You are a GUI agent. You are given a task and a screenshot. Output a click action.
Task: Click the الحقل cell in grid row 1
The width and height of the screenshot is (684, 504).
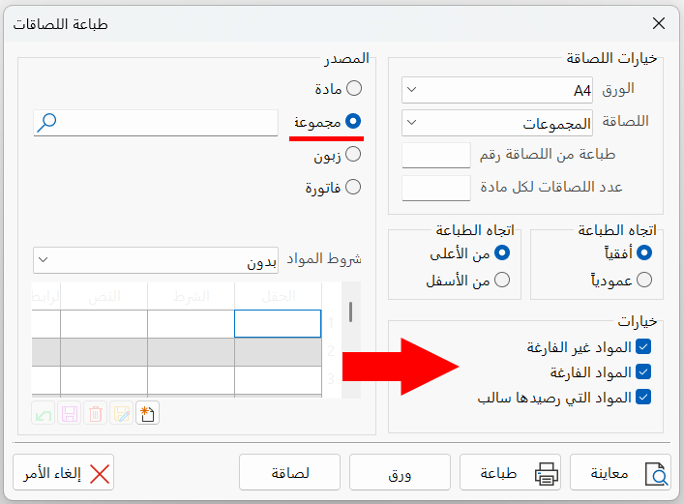click(x=278, y=324)
